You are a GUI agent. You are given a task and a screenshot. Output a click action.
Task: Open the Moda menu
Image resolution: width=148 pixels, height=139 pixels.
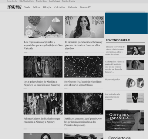(27, 7)
